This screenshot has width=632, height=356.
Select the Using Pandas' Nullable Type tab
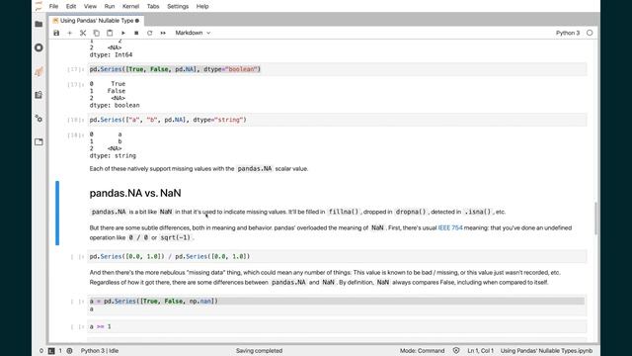coord(96,20)
